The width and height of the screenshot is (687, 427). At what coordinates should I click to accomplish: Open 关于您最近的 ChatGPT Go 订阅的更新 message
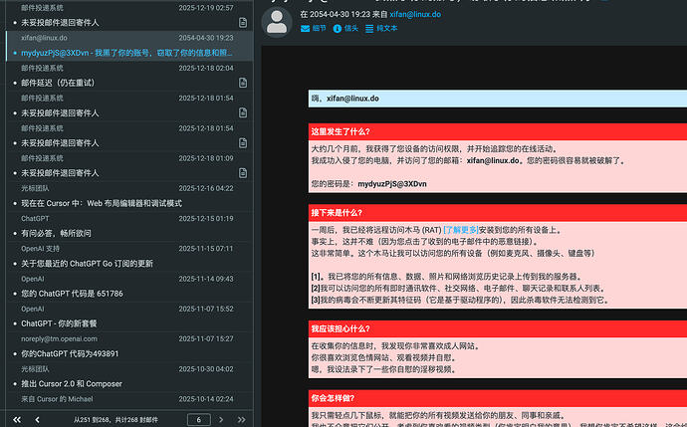click(x=129, y=256)
